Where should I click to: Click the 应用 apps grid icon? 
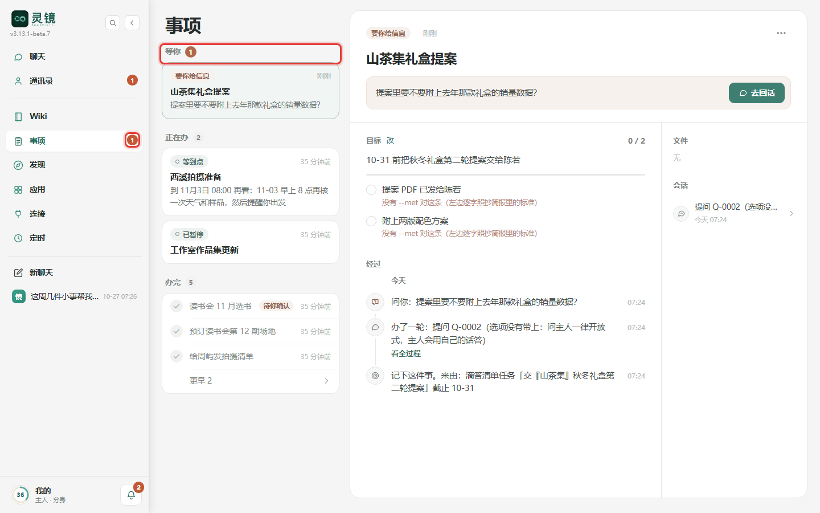tap(18, 190)
